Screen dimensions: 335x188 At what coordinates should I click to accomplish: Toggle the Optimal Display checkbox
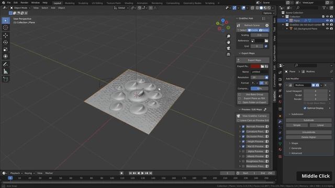coord(305,108)
